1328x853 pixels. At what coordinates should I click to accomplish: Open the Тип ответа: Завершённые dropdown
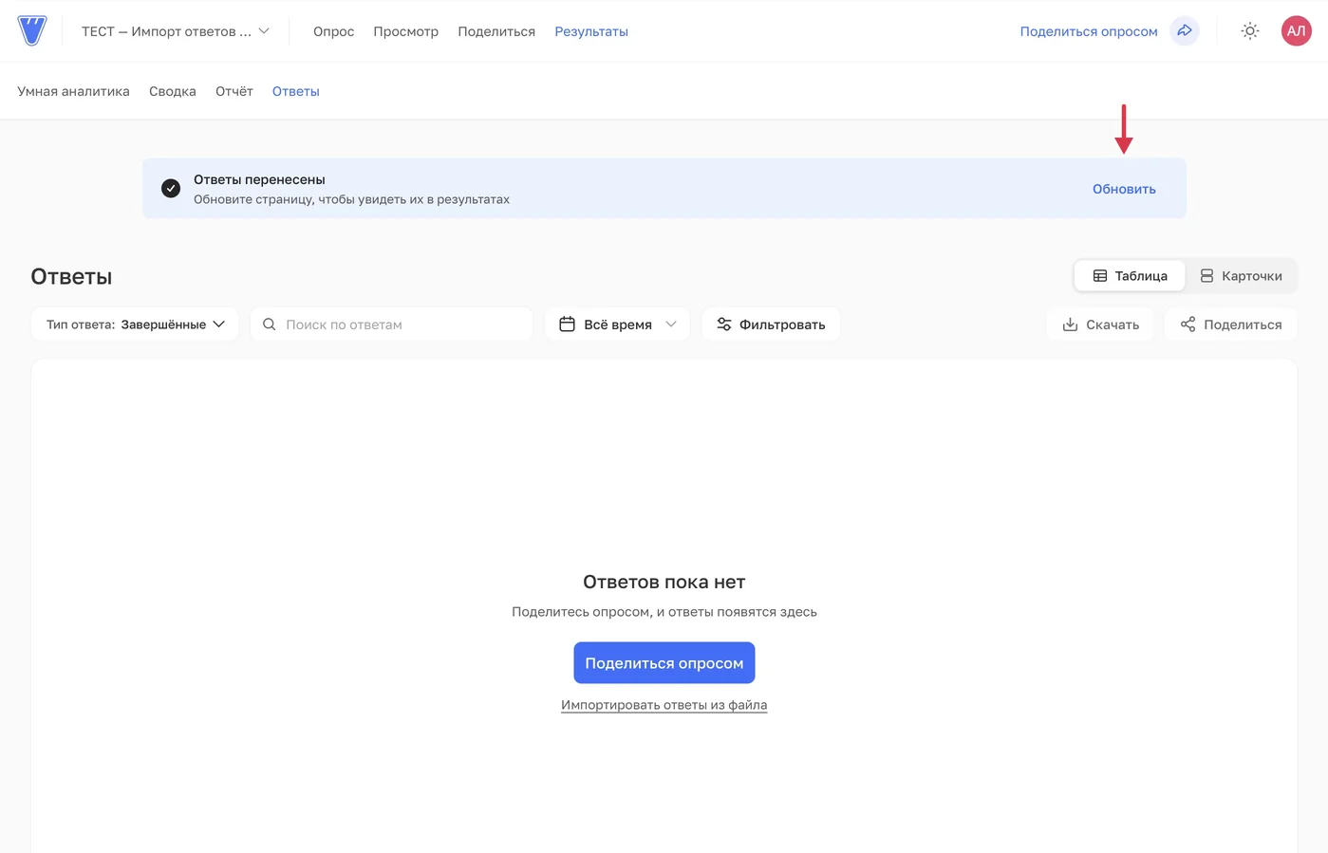[x=135, y=325]
